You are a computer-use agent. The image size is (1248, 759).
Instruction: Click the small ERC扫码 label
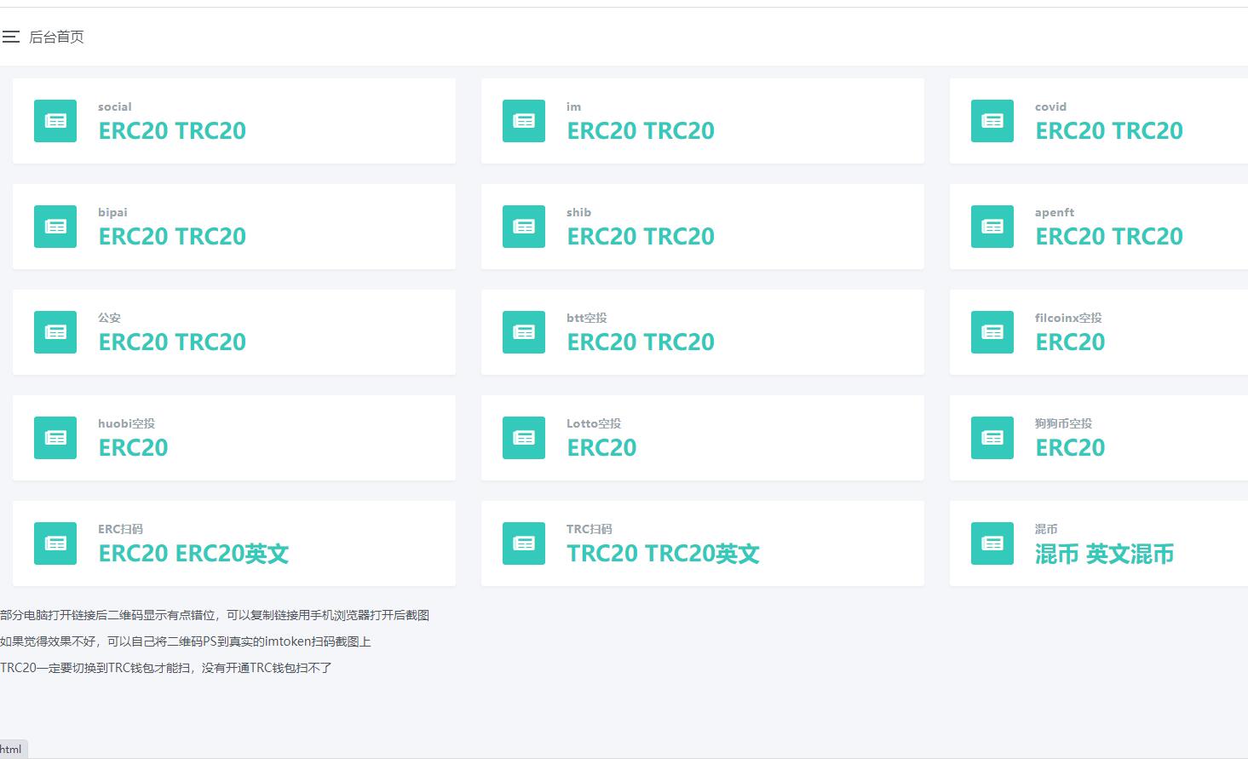pos(120,529)
